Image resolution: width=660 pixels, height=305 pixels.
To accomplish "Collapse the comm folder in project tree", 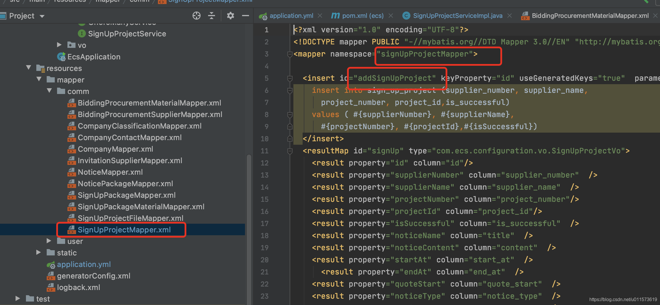I will [x=49, y=91].
